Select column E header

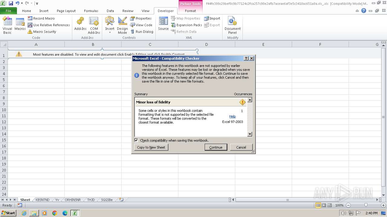(263, 44)
